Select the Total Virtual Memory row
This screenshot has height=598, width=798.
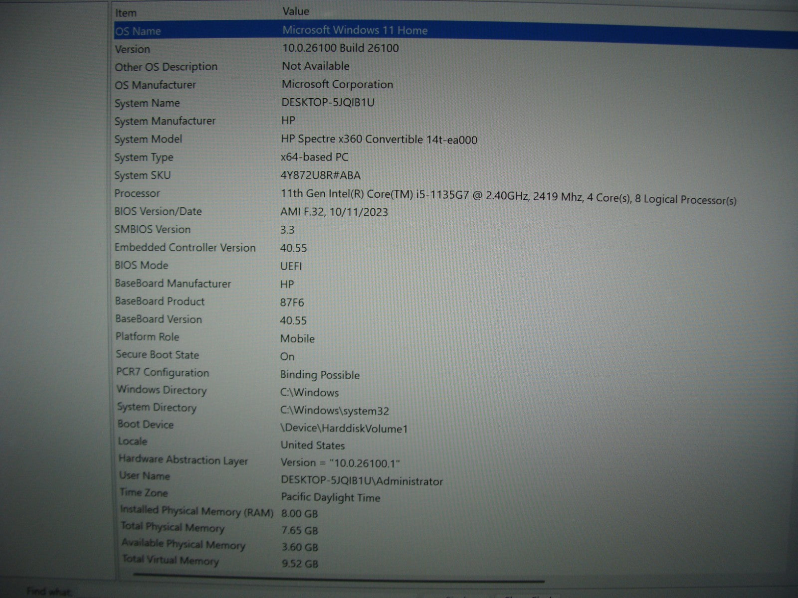[171, 560]
